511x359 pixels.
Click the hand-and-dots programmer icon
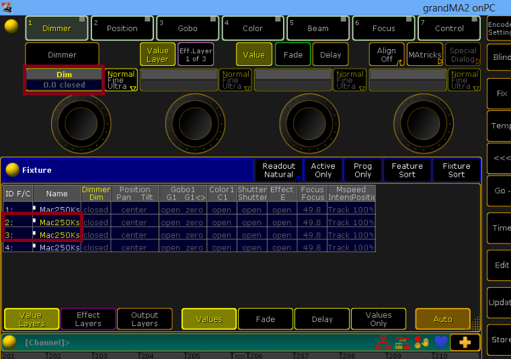click(x=422, y=342)
